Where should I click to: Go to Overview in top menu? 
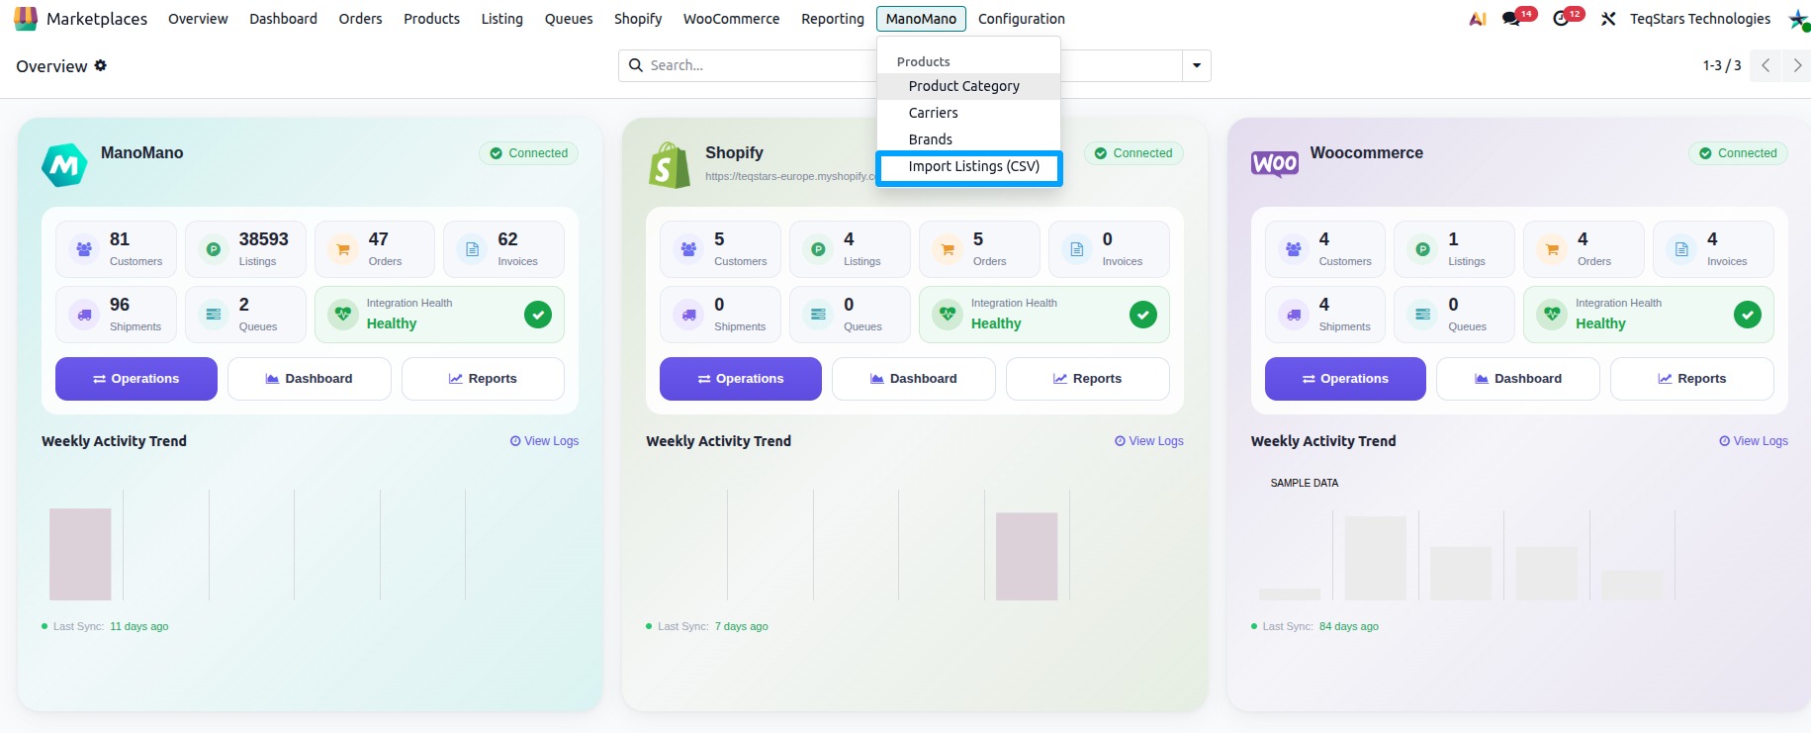point(198,19)
